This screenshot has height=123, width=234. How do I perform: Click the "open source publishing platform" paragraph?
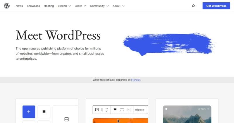pos(60,54)
